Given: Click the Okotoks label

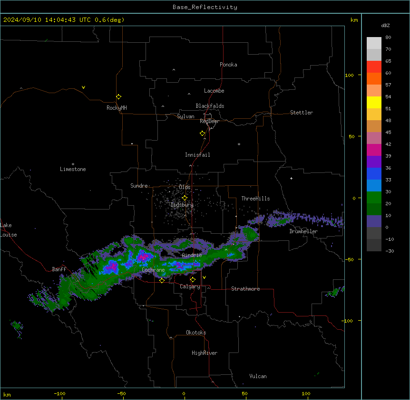Looking at the screenshot, I should pos(196,333).
